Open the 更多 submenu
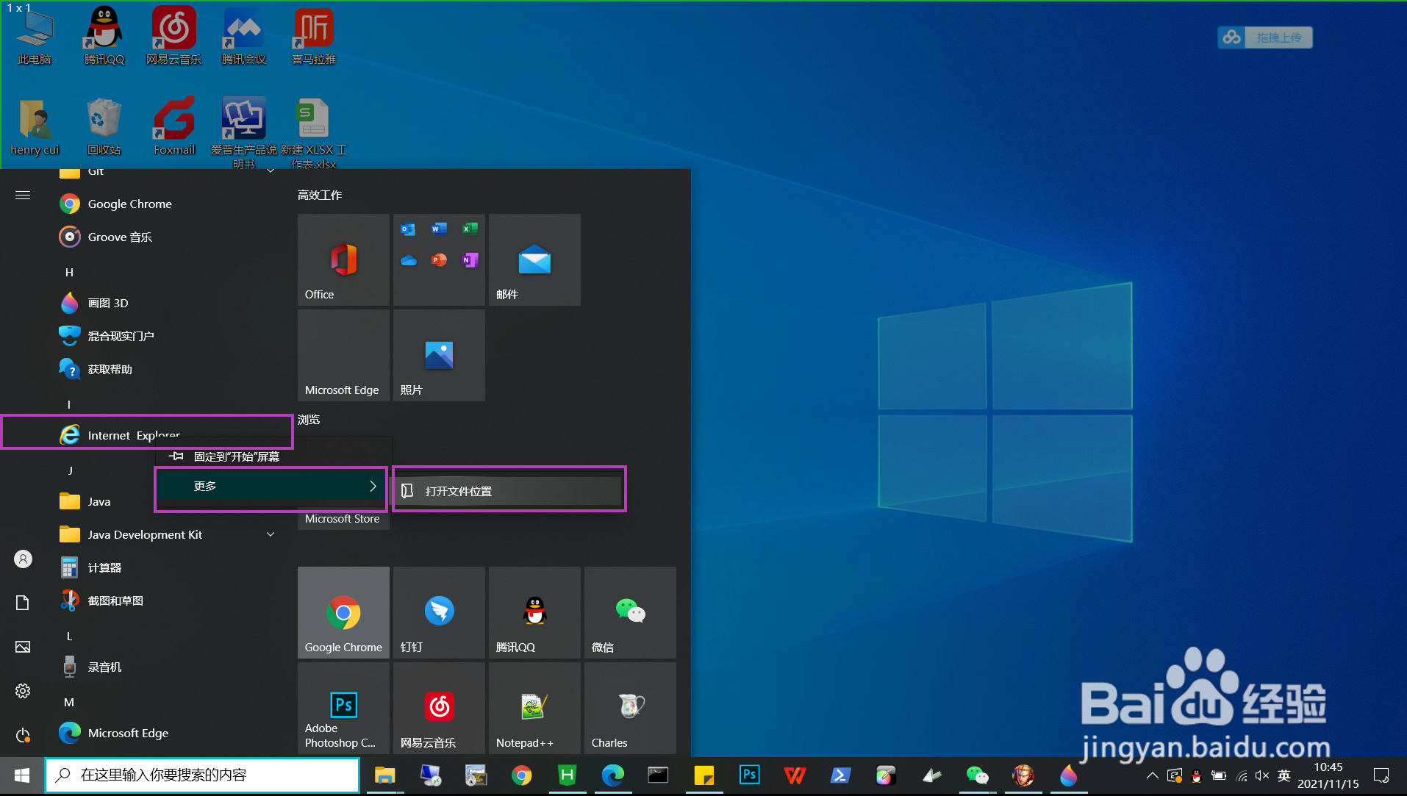1407x796 pixels. point(271,486)
